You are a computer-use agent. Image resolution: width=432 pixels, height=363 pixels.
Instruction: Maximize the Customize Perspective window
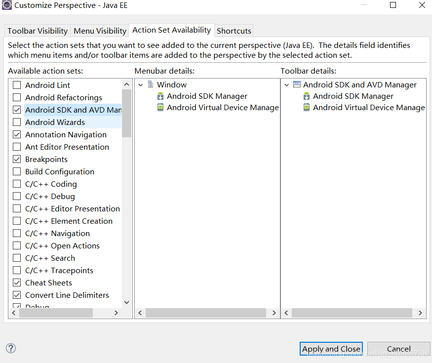[x=393, y=5]
